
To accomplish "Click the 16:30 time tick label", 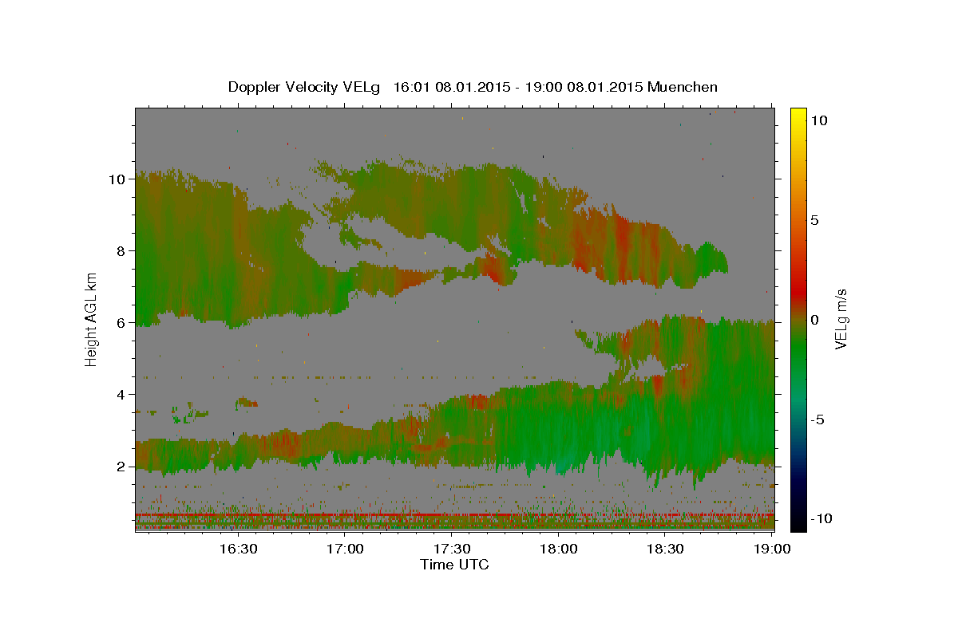I will pyautogui.click(x=239, y=549).
